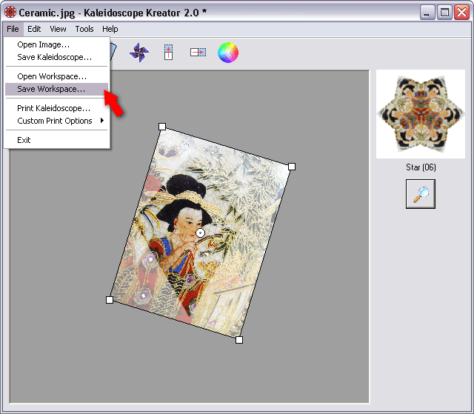This screenshot has width=474, height=414.
Task: Click the Kaleidoscope Kreator app icon in title bar
Action: (x=10, y=12)
